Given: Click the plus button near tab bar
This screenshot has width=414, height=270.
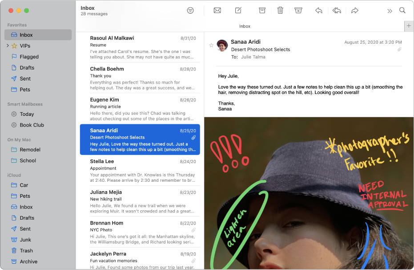Looking at the screenshot, I should (409, 26).
